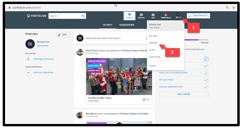Check the circle next to Add your graduation year
Screen dimensions: 240x128
(x=206, y=87)
